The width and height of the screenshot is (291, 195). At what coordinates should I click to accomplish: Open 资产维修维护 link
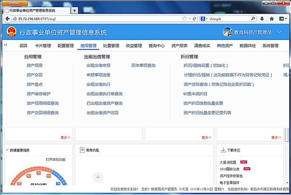(x=39, y=94)
